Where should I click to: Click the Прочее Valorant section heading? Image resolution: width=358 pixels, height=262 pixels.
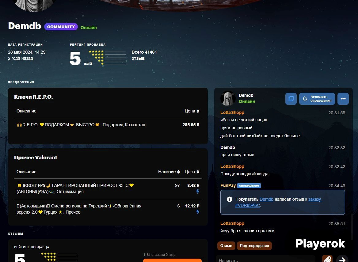(36, 158)
